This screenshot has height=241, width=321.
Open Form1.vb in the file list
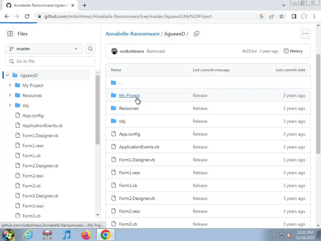(128, 185)
